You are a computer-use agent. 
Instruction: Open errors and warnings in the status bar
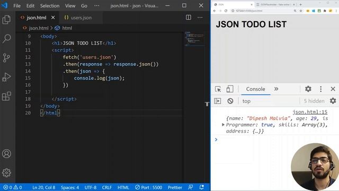[13, 187]
